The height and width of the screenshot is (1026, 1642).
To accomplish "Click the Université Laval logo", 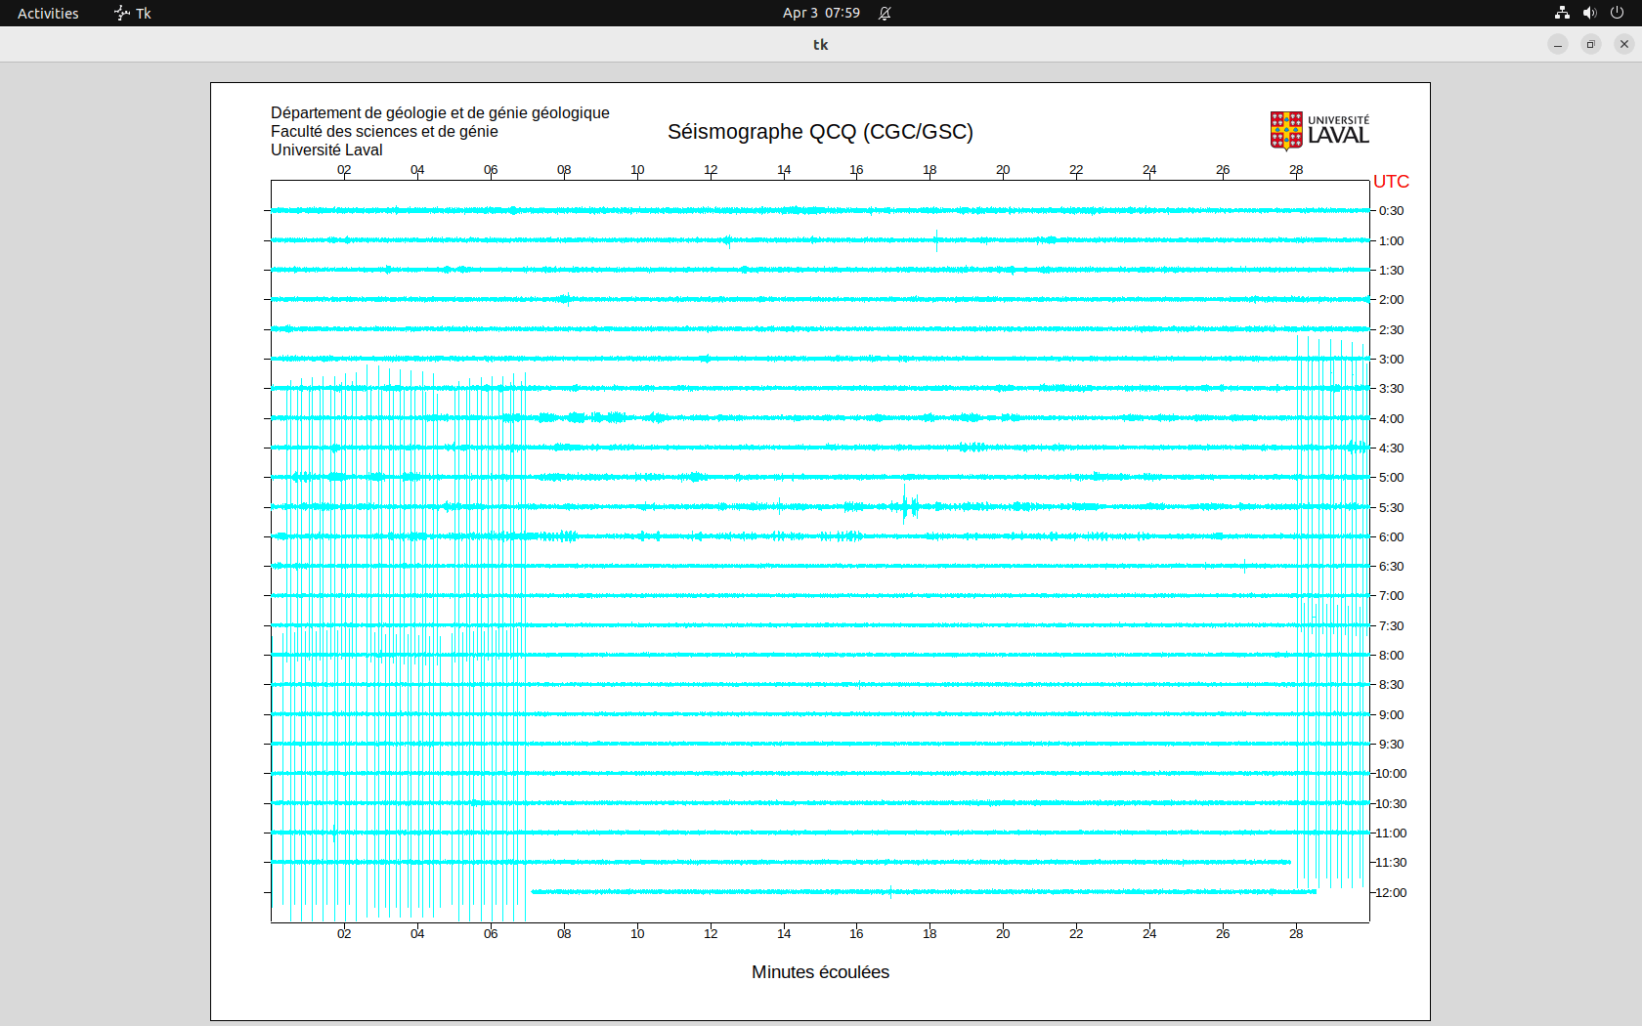I will [1319, 131].
